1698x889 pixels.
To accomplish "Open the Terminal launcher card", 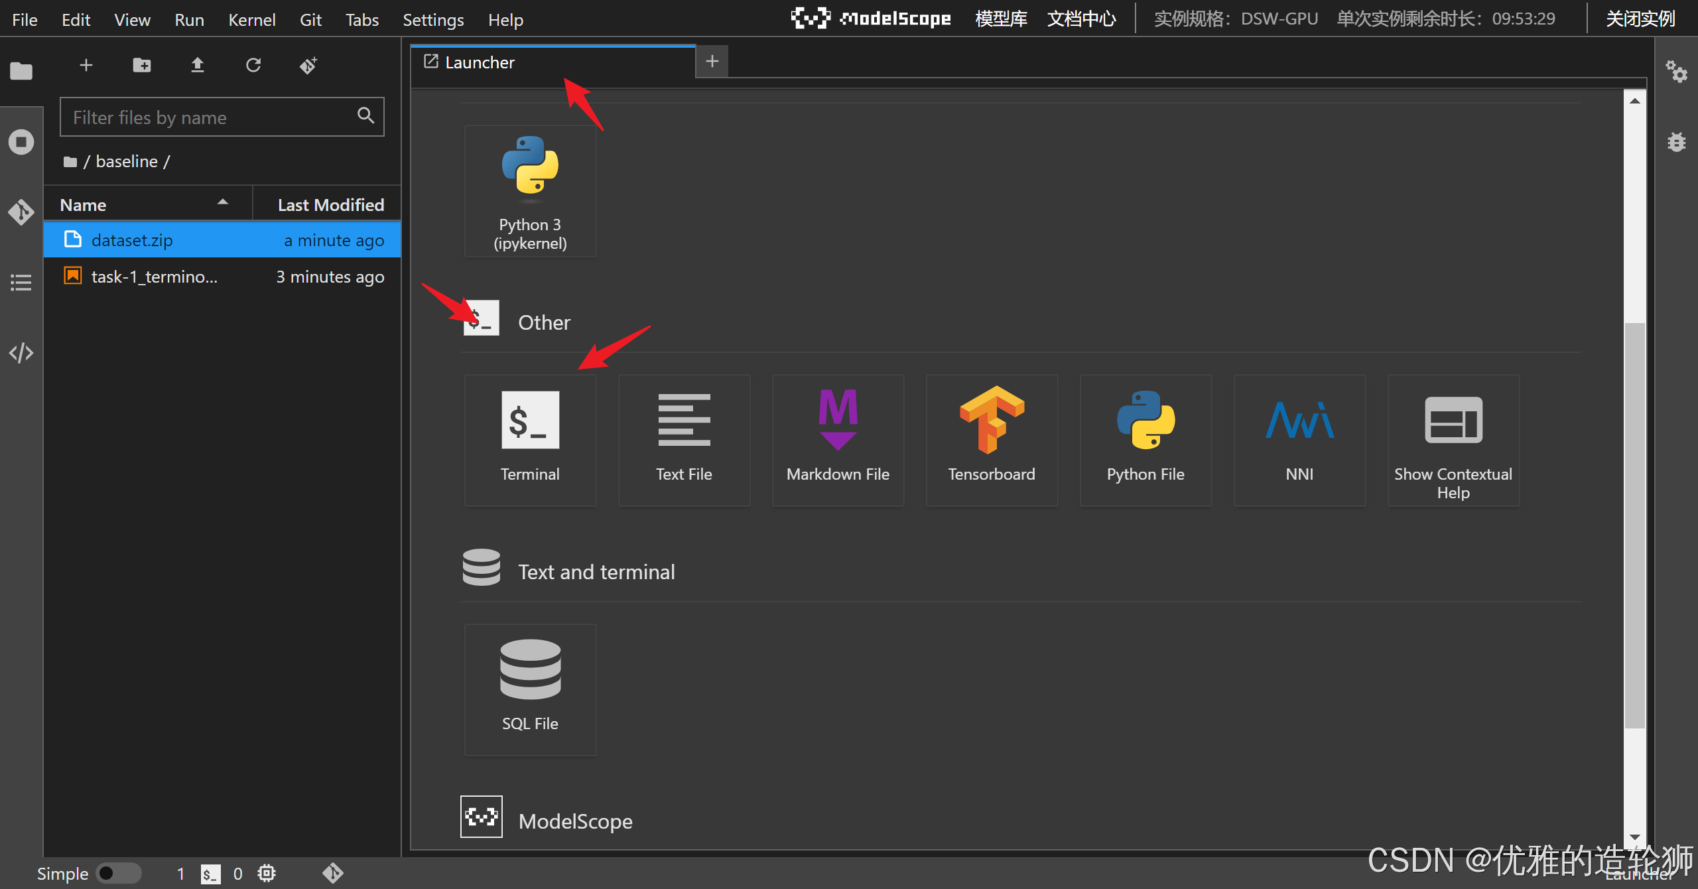I will click(x=530, y=439).
